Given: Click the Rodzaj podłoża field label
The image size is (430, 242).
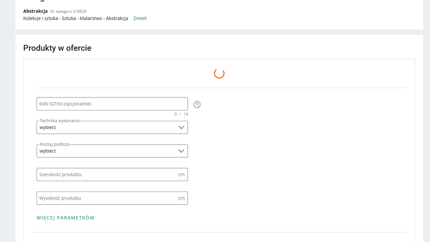Looking at the screenshot, I should tap(54, 145).
